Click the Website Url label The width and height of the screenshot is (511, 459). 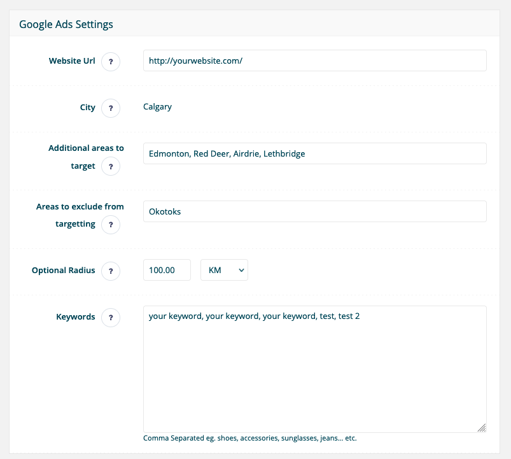pyautogui.click(x=72, y=61)
